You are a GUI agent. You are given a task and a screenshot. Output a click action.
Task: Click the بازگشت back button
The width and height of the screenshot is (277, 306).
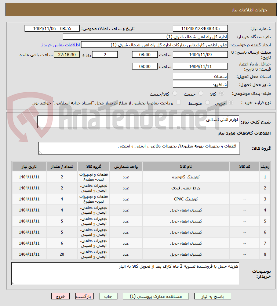(84, 296)
